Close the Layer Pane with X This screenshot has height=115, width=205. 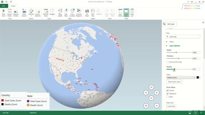click(x=203, y=22)
